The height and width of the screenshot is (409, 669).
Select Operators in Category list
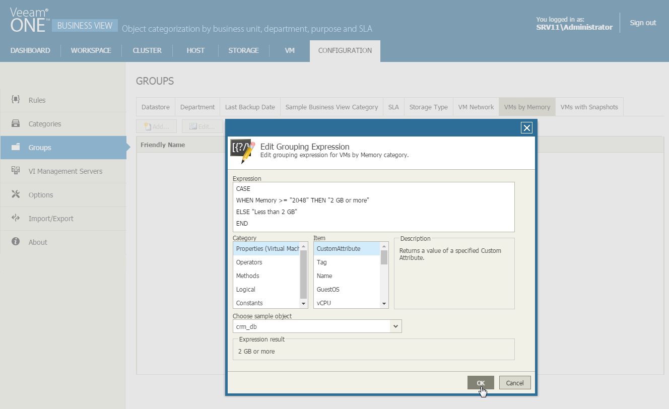point(249,262)
